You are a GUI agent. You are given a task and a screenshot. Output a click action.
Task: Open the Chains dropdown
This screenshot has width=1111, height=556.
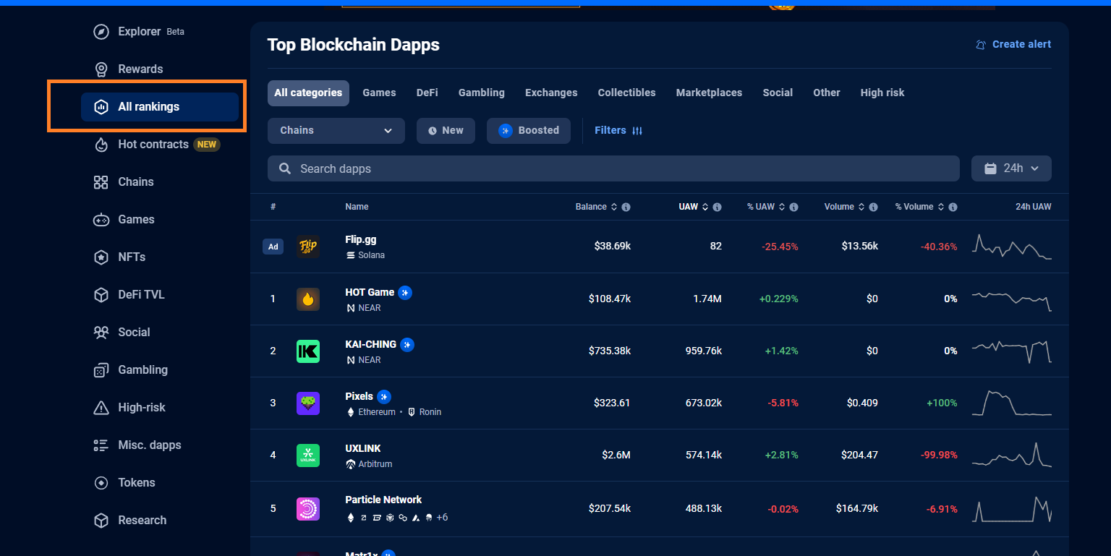tap(336, 131)
